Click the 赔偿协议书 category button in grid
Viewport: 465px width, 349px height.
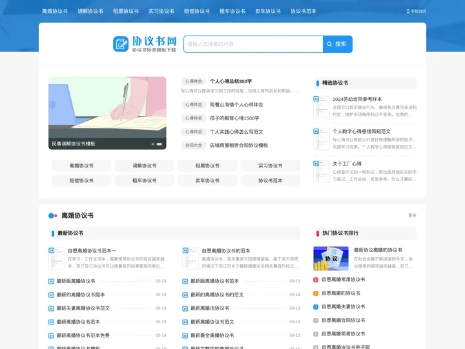point(81,180)
